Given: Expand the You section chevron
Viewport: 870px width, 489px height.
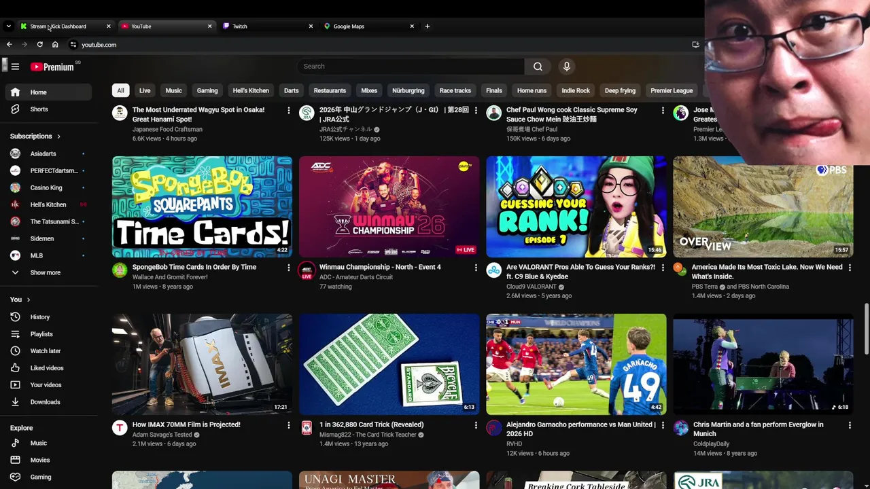Looking at the screenshot, I should coord(28,300).
